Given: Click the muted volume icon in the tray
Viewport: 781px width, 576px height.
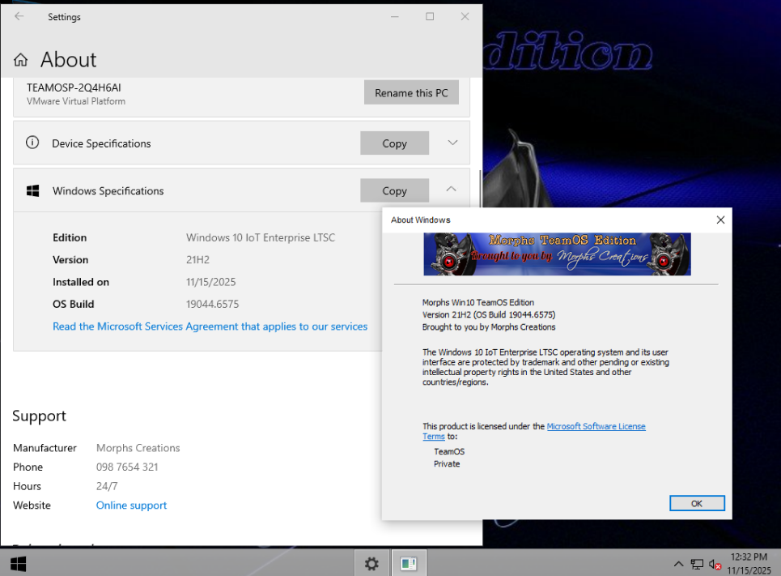Looking at the screenshot, I should 715,564.
